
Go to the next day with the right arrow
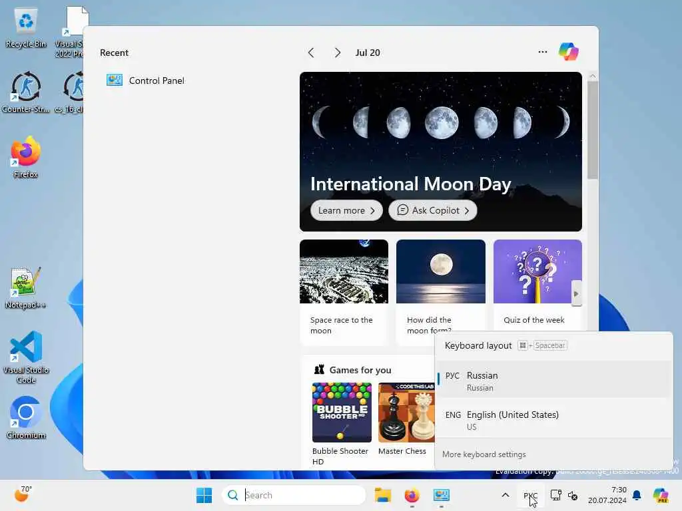(337, 53)
